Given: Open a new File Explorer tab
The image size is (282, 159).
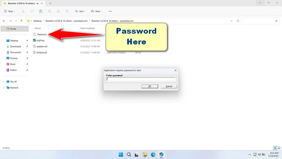Looking at the screenshot, I should 50,3.
